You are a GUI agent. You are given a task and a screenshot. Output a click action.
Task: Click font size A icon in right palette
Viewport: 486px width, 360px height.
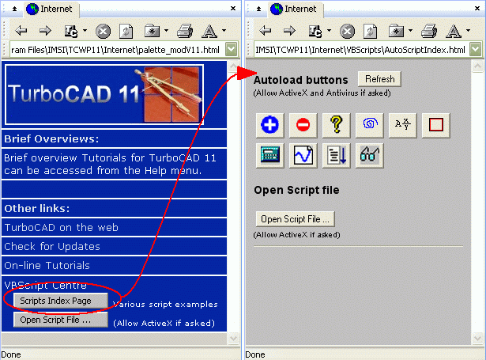pyautogui.click(x=454, y=31)
